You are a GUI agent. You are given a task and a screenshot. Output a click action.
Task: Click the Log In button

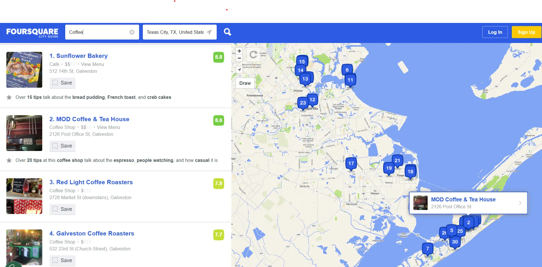(495, 32)
